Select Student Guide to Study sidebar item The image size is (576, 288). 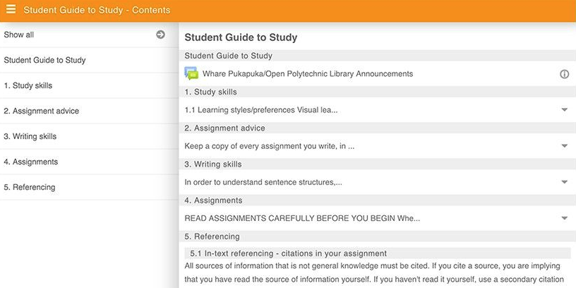(x=89, y=60)
